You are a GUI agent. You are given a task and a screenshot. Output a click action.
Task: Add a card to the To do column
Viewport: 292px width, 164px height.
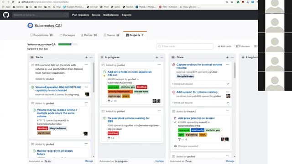tap(86, 57)
